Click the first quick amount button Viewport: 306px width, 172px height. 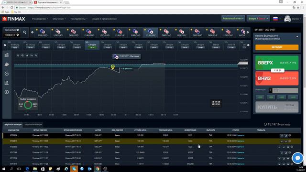pos(260,97)
